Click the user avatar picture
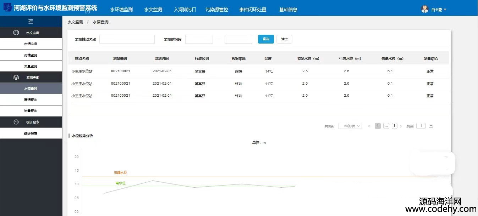This screenshot has height=216, width=478. click(425, 9)
